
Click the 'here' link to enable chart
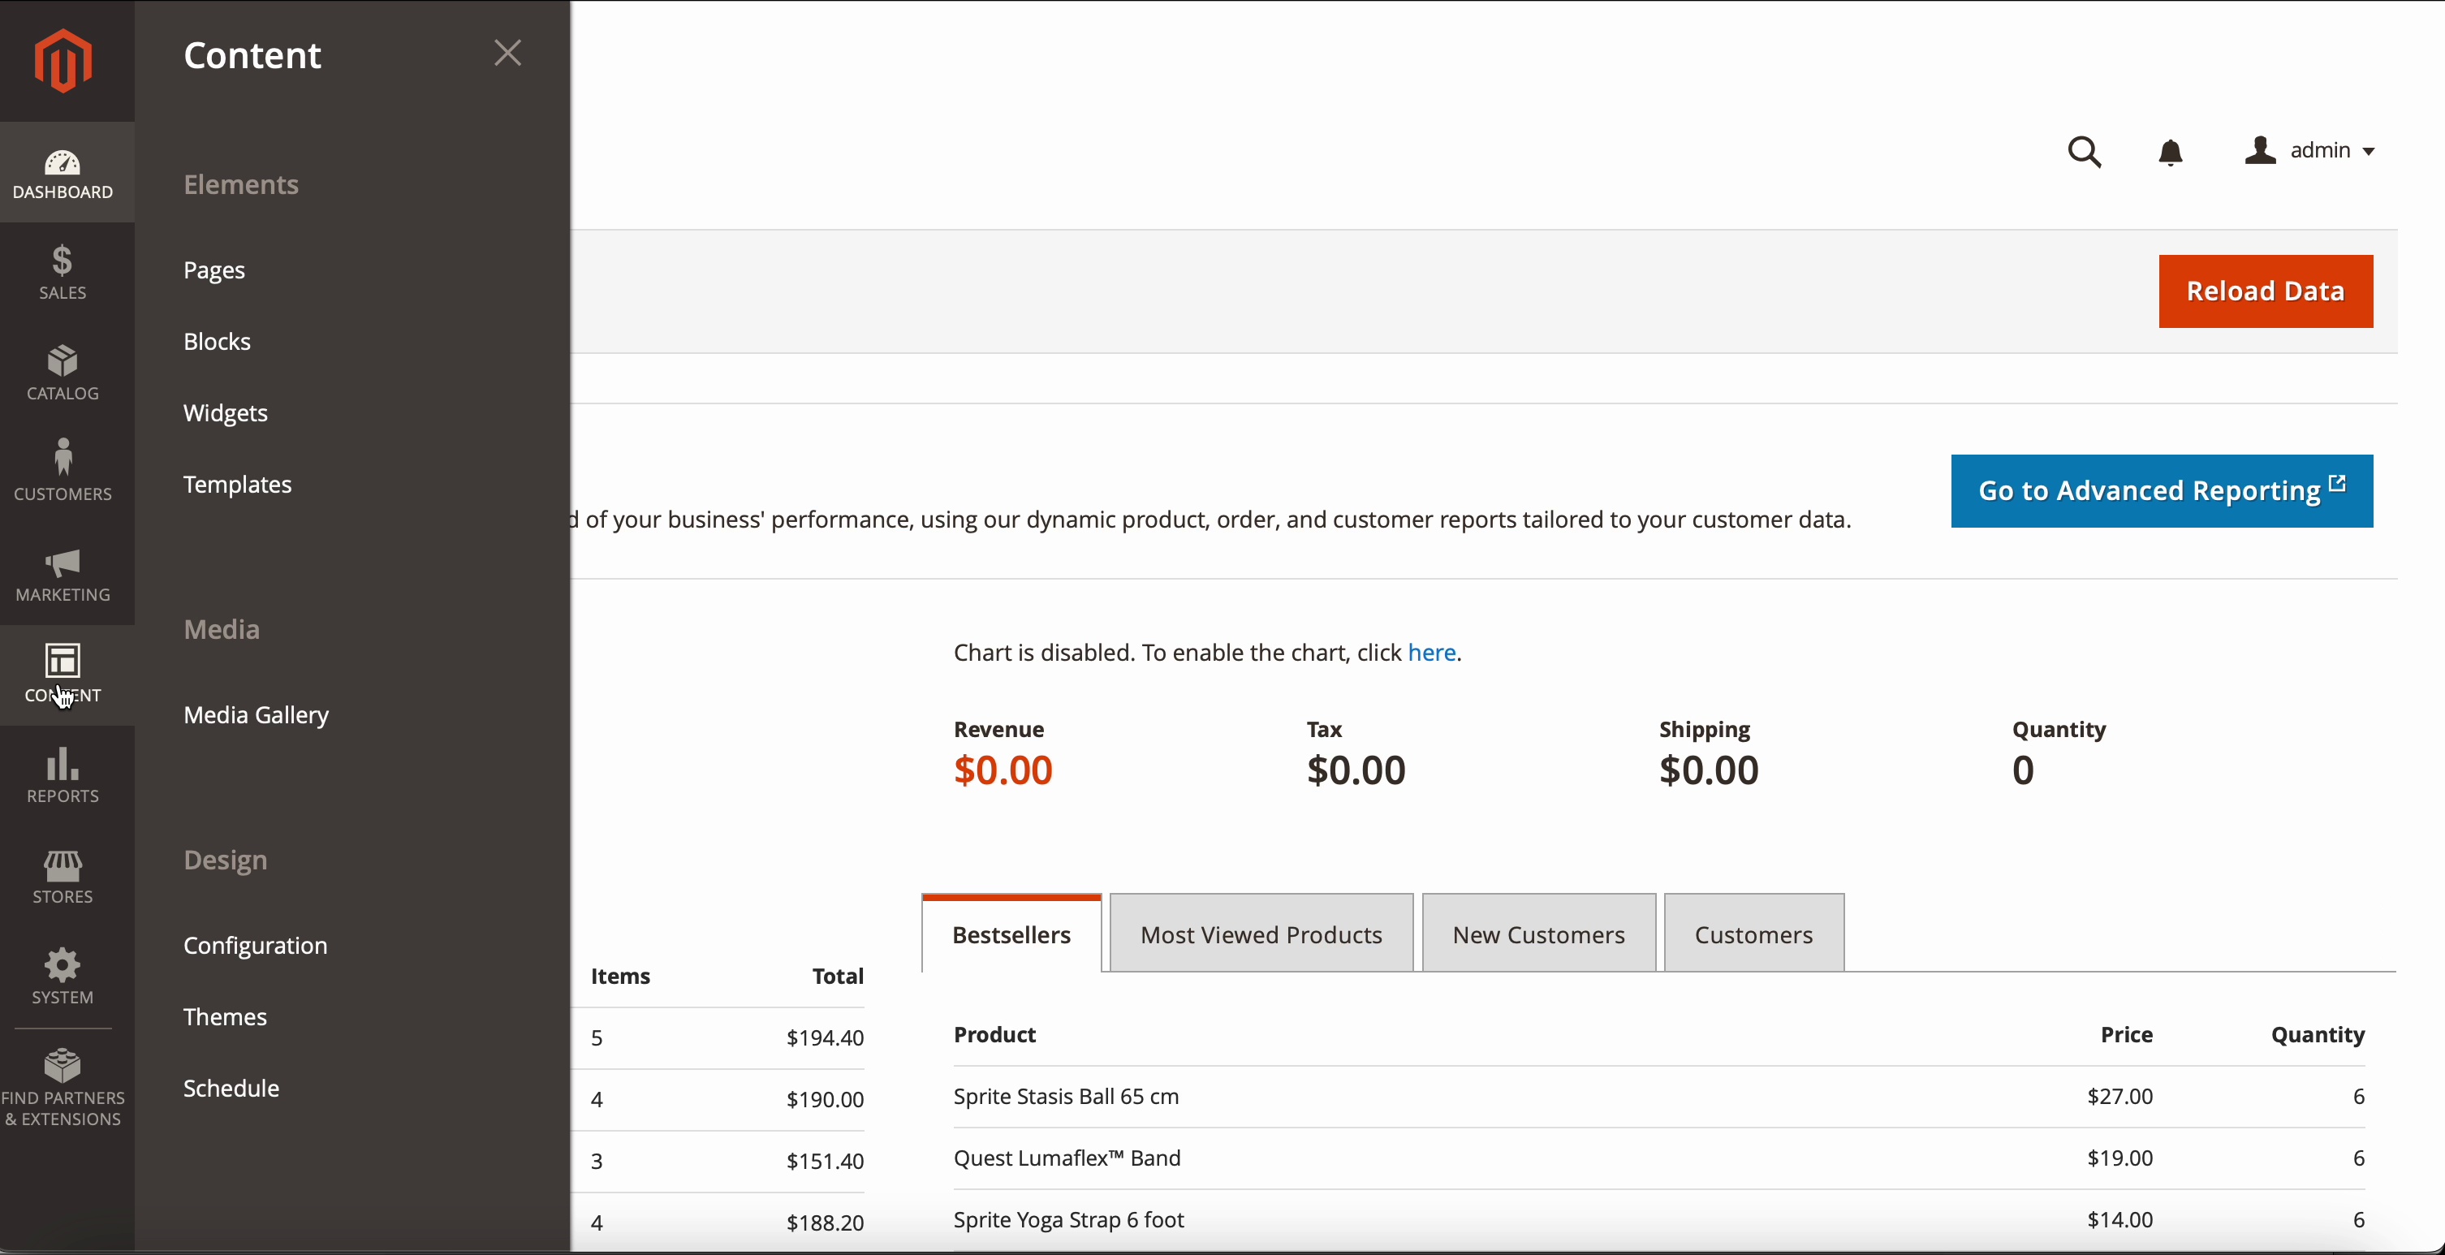click(1431, 653)
